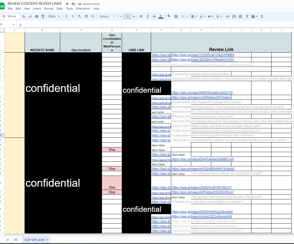Viewport: 294px width, 244px height.
Task: Check the Saved to Drive status
Action: [89, 4]
